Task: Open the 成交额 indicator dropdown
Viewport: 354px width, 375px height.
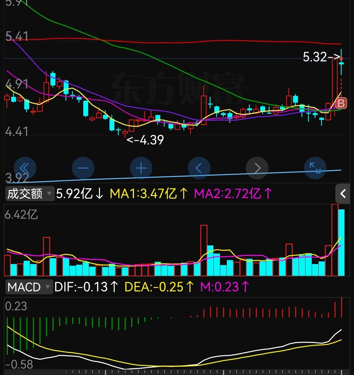Action: coord(30,193)
